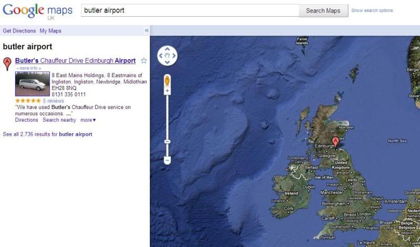Click the Google Maps logo
420x247 pixels.
pos(38,11)
